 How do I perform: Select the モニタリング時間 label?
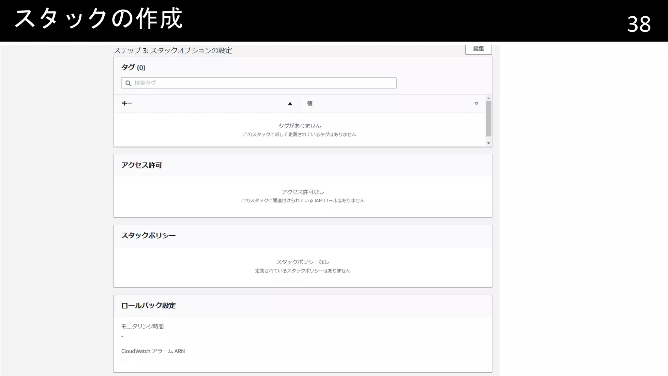(x=143, y=326)
